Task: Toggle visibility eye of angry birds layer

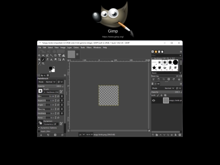Action: click(x=154, y=101)
